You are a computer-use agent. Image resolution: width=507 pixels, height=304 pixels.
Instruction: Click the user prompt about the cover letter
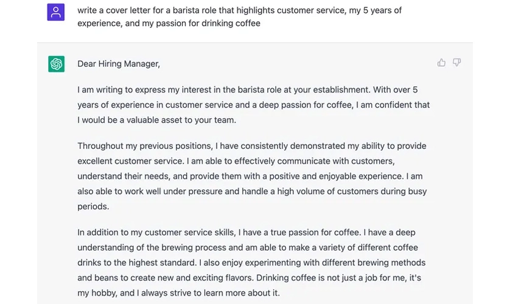coord(240,17)
